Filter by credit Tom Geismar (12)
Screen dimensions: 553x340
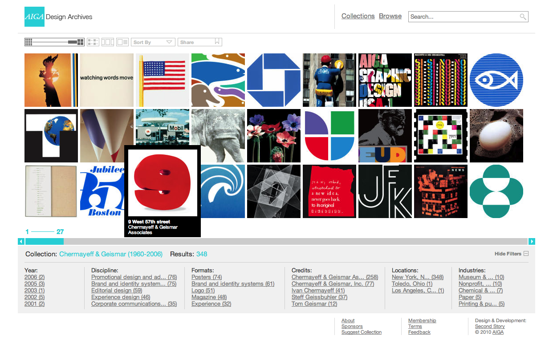click(x=314, y=304)
